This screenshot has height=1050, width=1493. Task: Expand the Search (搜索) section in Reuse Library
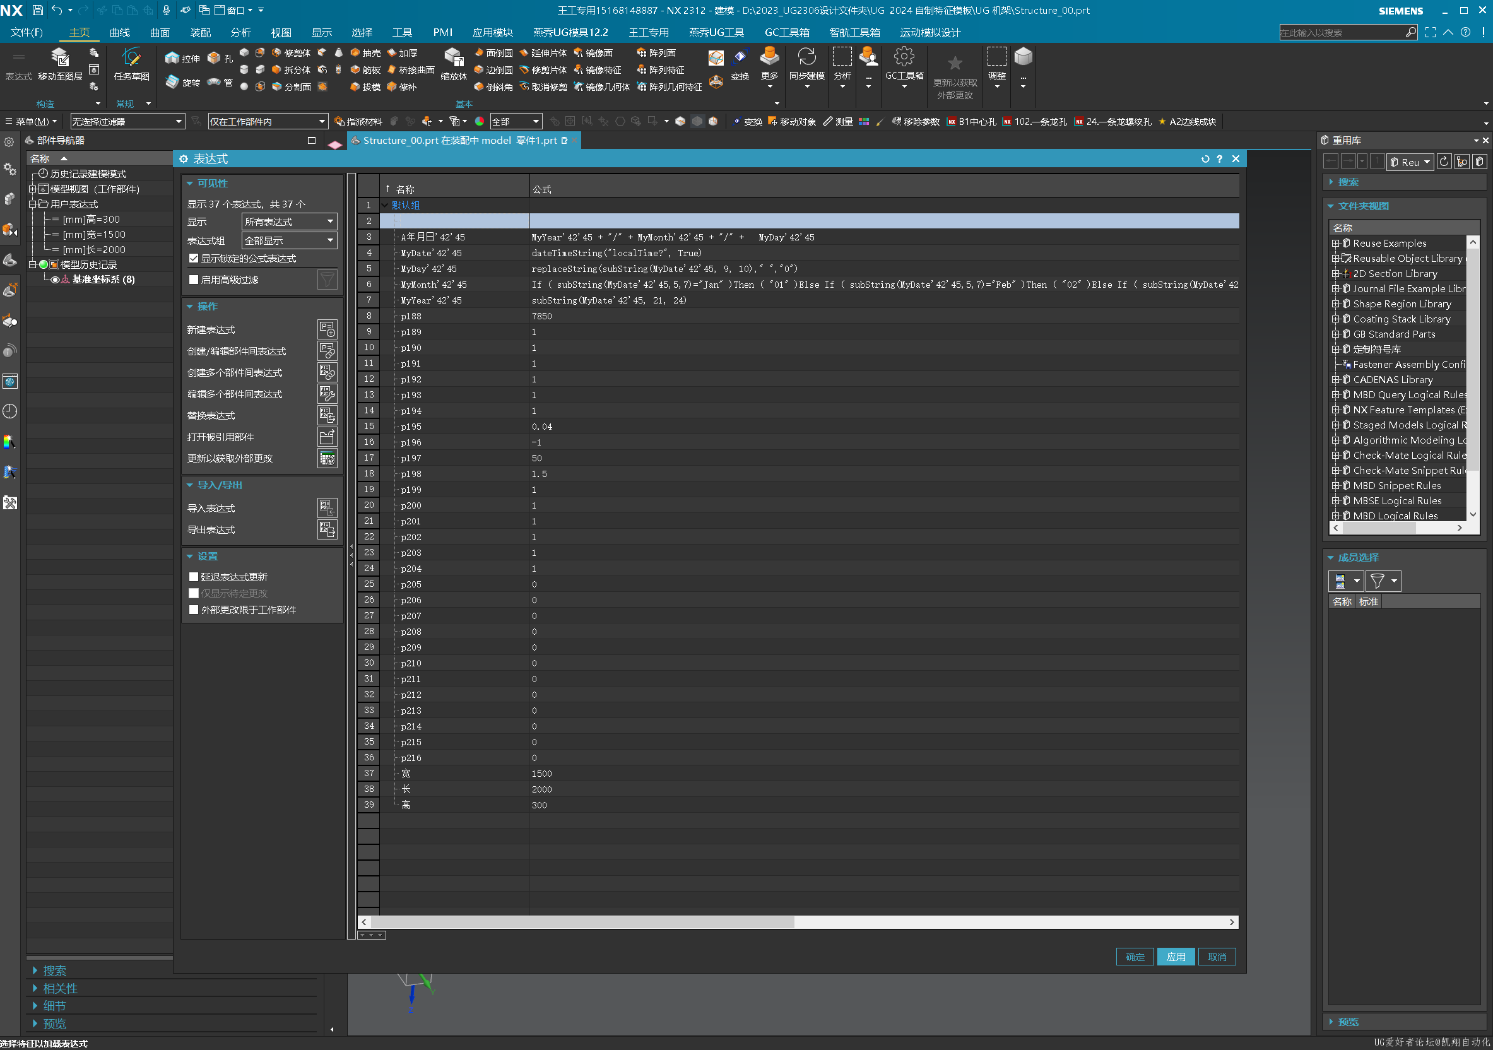1331,183
